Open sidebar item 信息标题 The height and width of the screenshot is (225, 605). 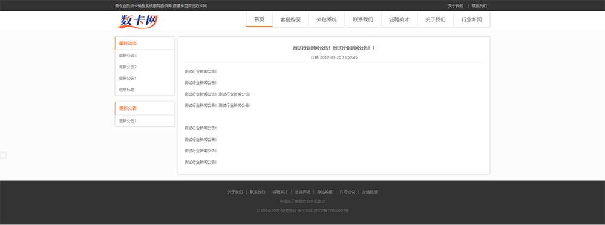tap(126, 90)
